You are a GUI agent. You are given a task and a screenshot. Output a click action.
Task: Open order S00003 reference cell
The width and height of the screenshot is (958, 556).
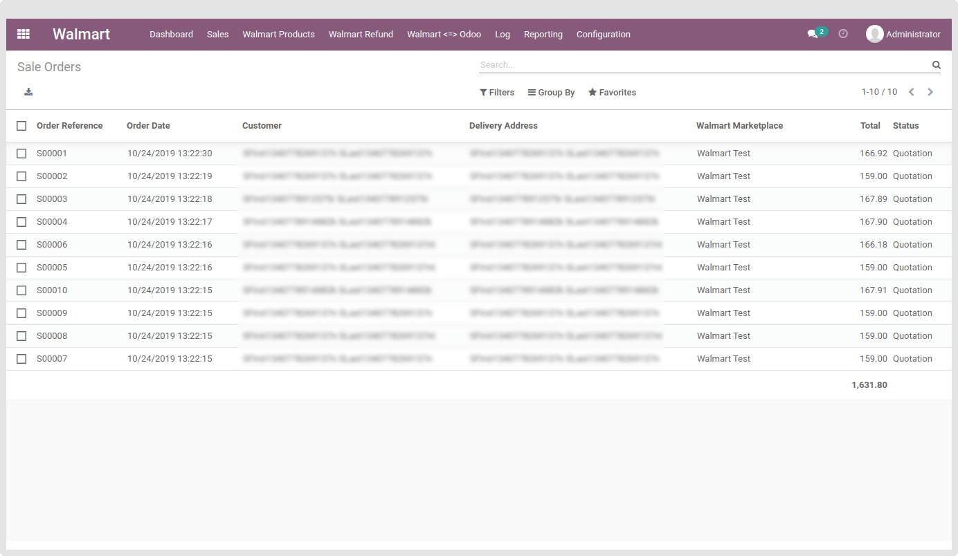(x=52, y=199)
